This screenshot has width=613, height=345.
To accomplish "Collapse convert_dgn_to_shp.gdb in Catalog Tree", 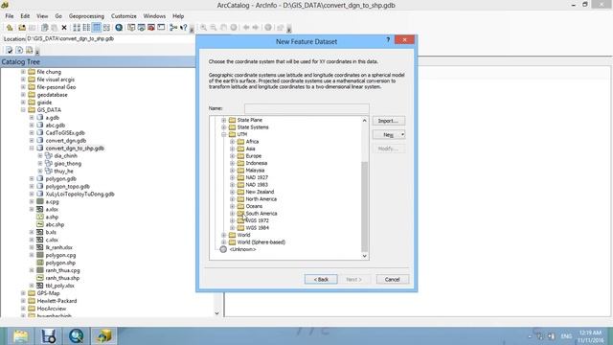I will point(32,149).
